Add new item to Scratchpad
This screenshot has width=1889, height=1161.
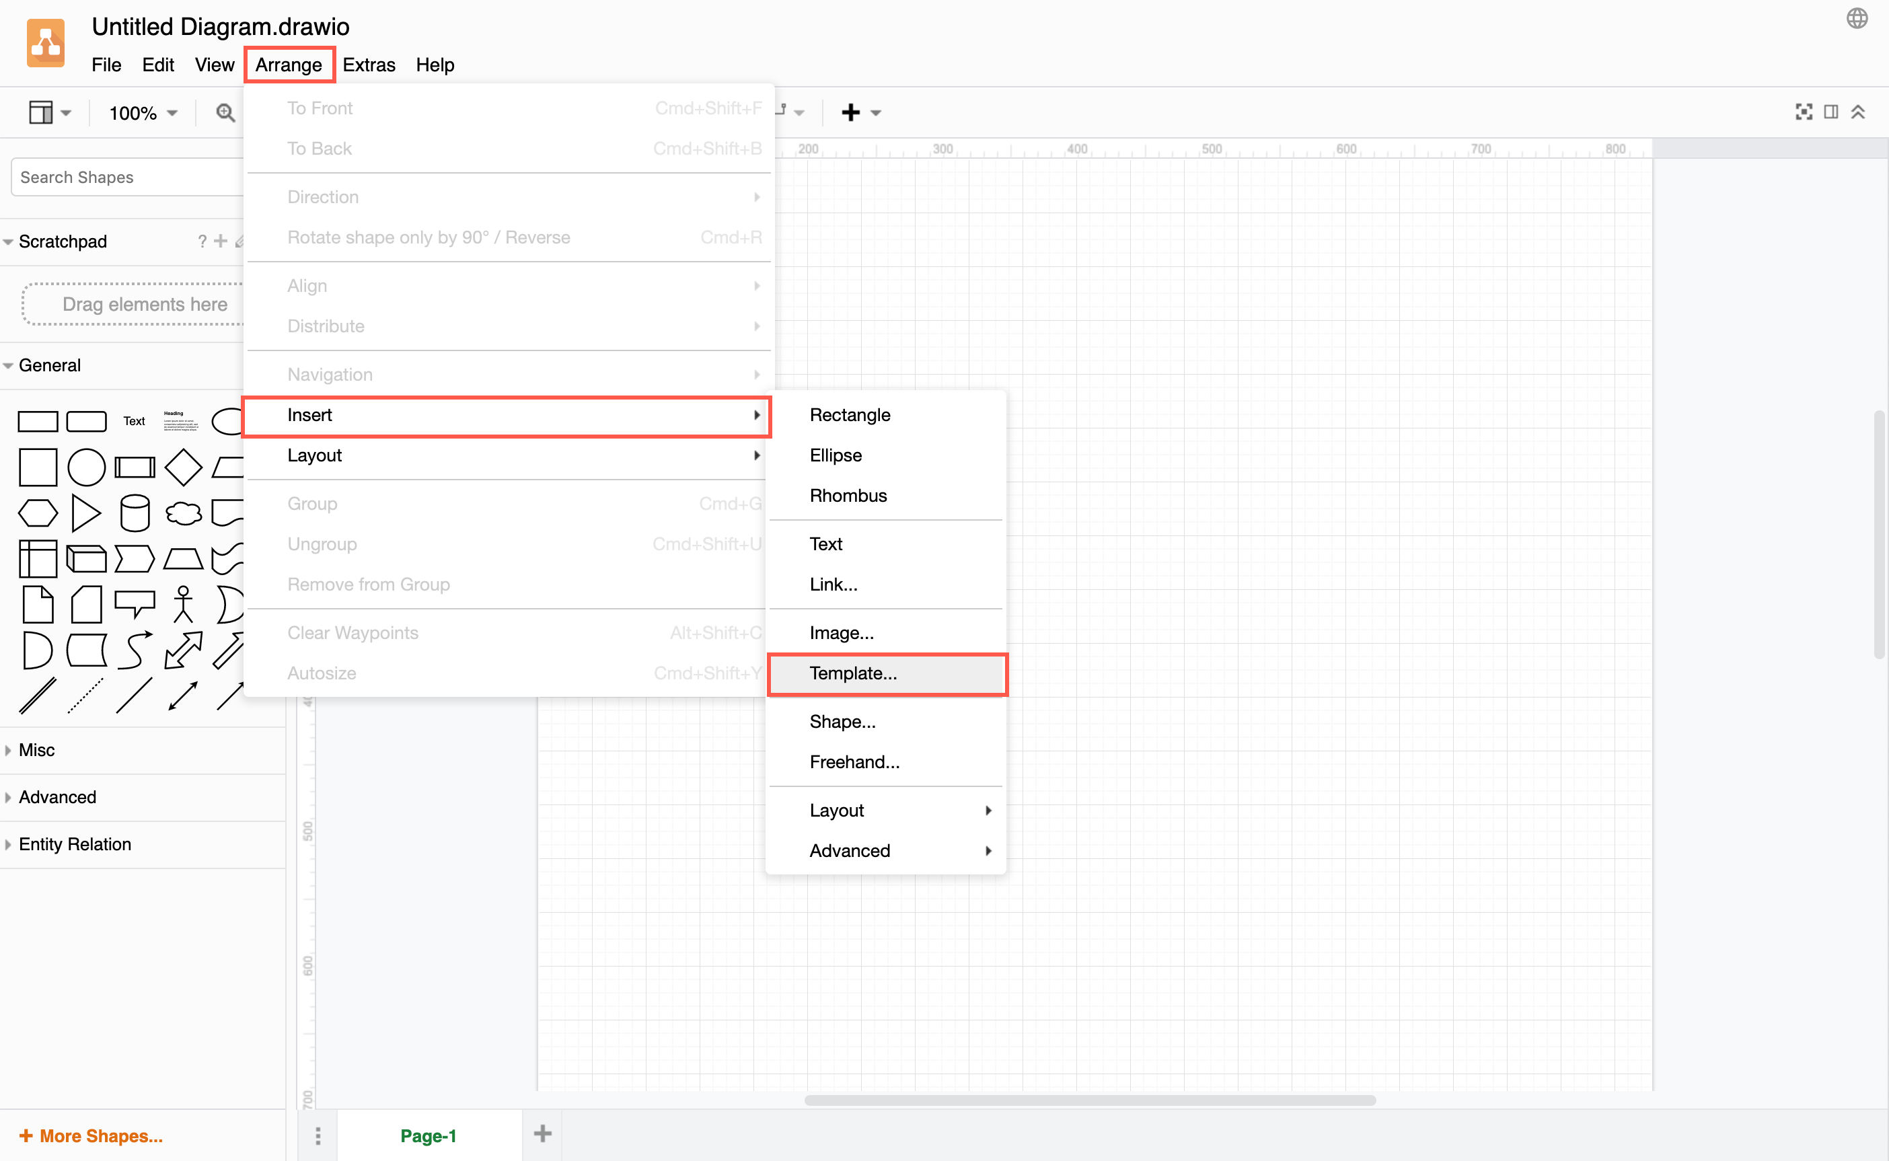tap(221, 241)
